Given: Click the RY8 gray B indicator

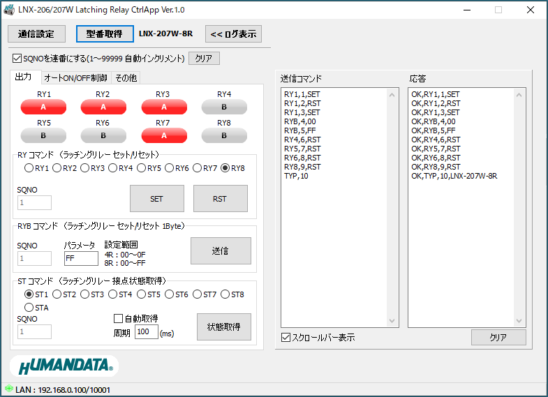Looking at the screenshot, I should [224, 135].
